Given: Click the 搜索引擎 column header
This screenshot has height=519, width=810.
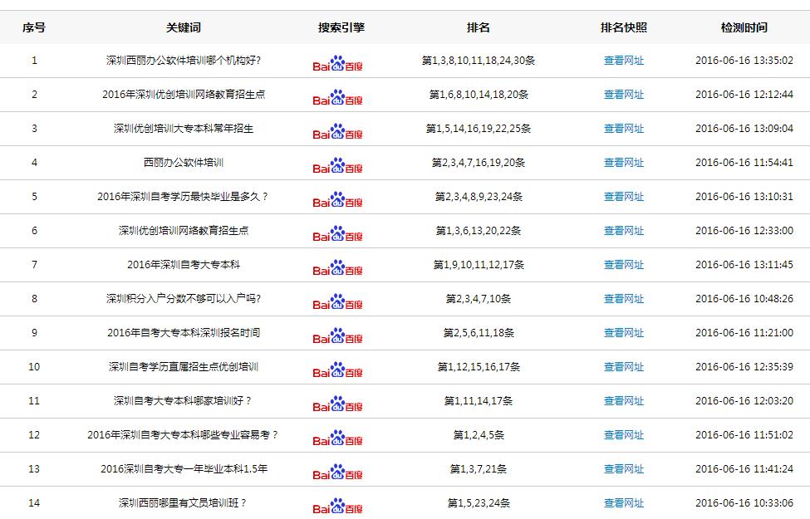Looking at the screenshot, I should pyautogui.click(x=341, y=28).
